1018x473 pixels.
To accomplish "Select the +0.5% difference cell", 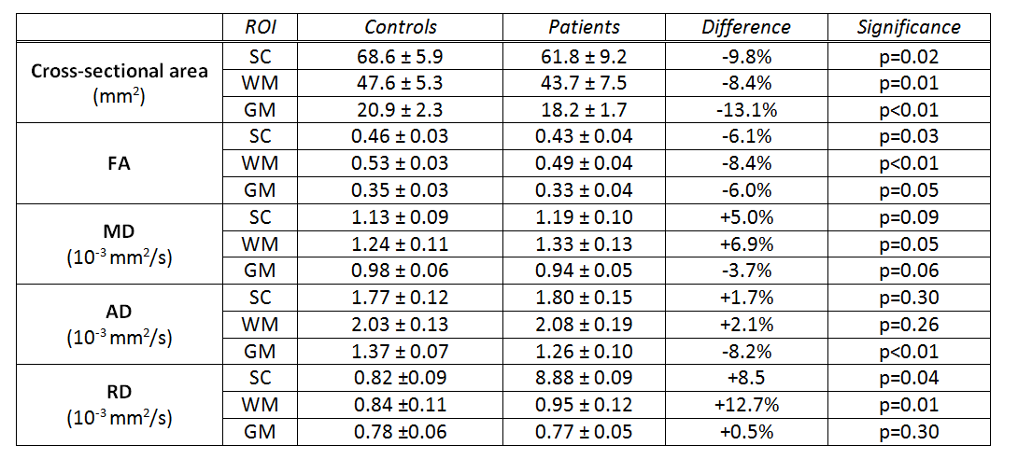I will (745, 434).
